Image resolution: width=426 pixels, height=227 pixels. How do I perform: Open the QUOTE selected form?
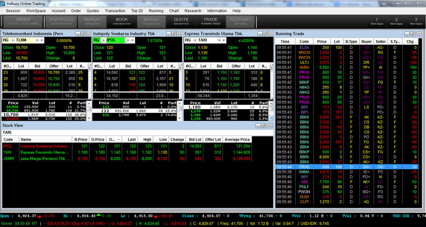pyautogui.click(x=181, y=21)
